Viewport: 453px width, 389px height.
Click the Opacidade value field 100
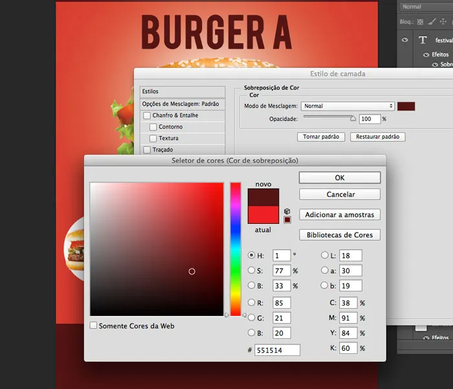click(370, 119)
